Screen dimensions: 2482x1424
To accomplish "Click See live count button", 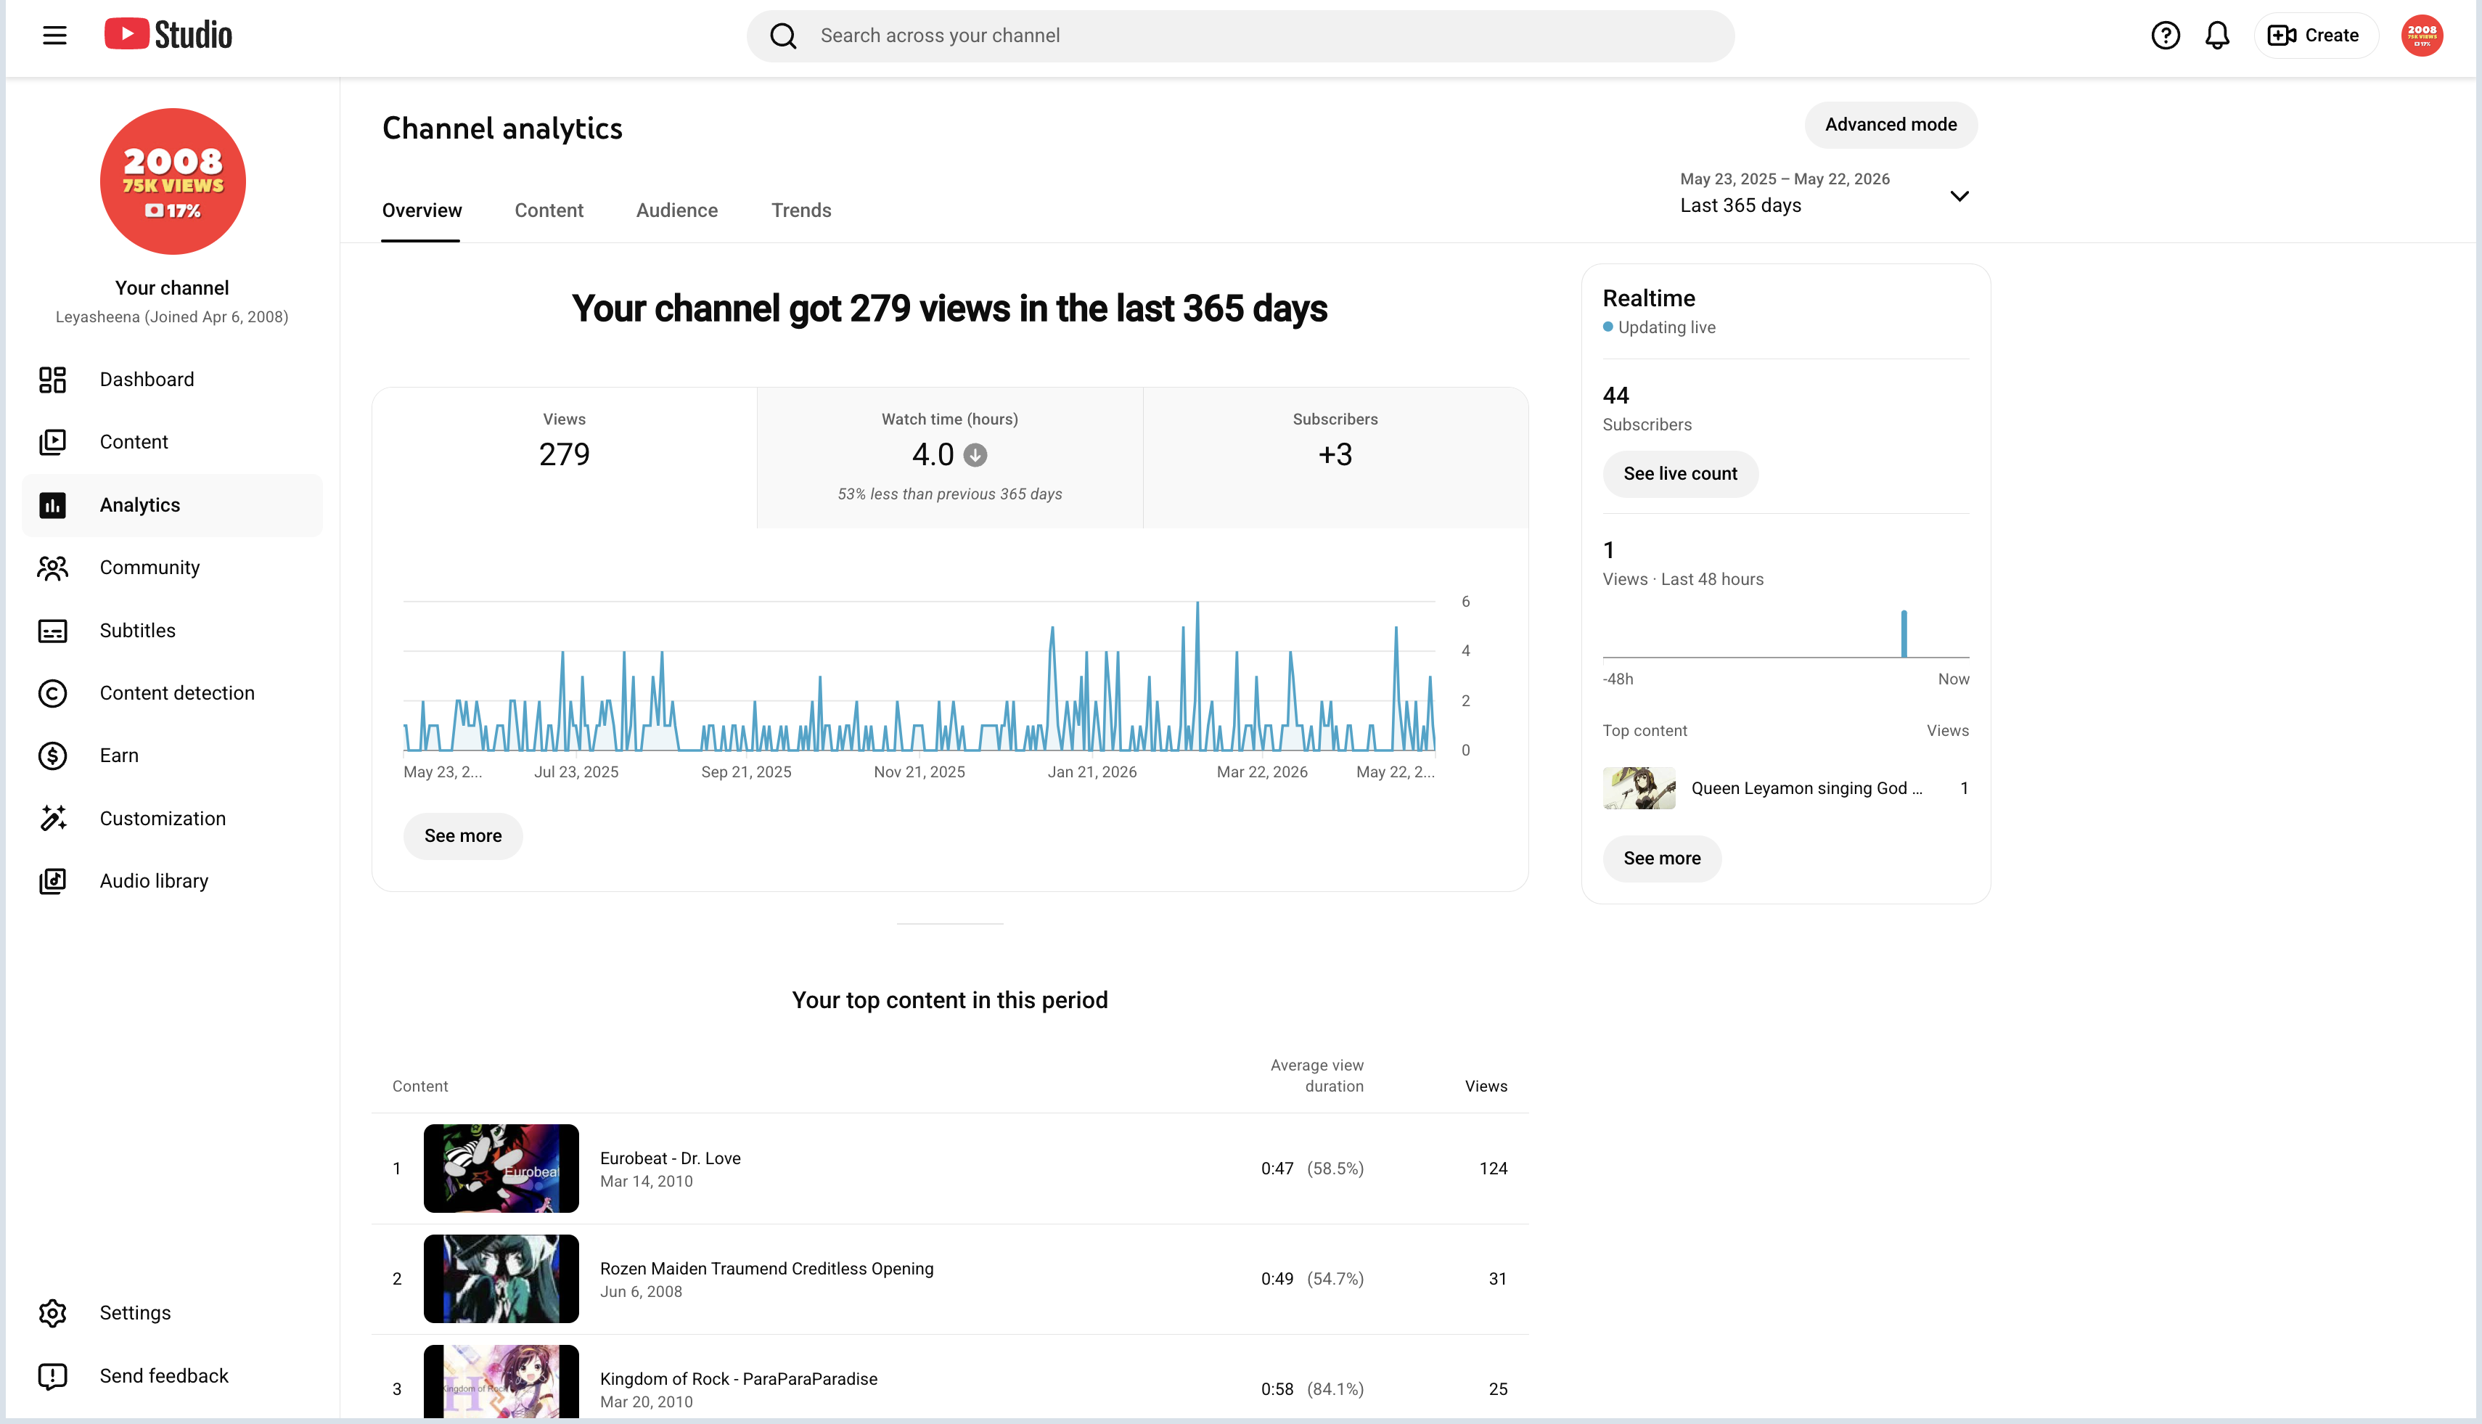I will point(1680,475).
